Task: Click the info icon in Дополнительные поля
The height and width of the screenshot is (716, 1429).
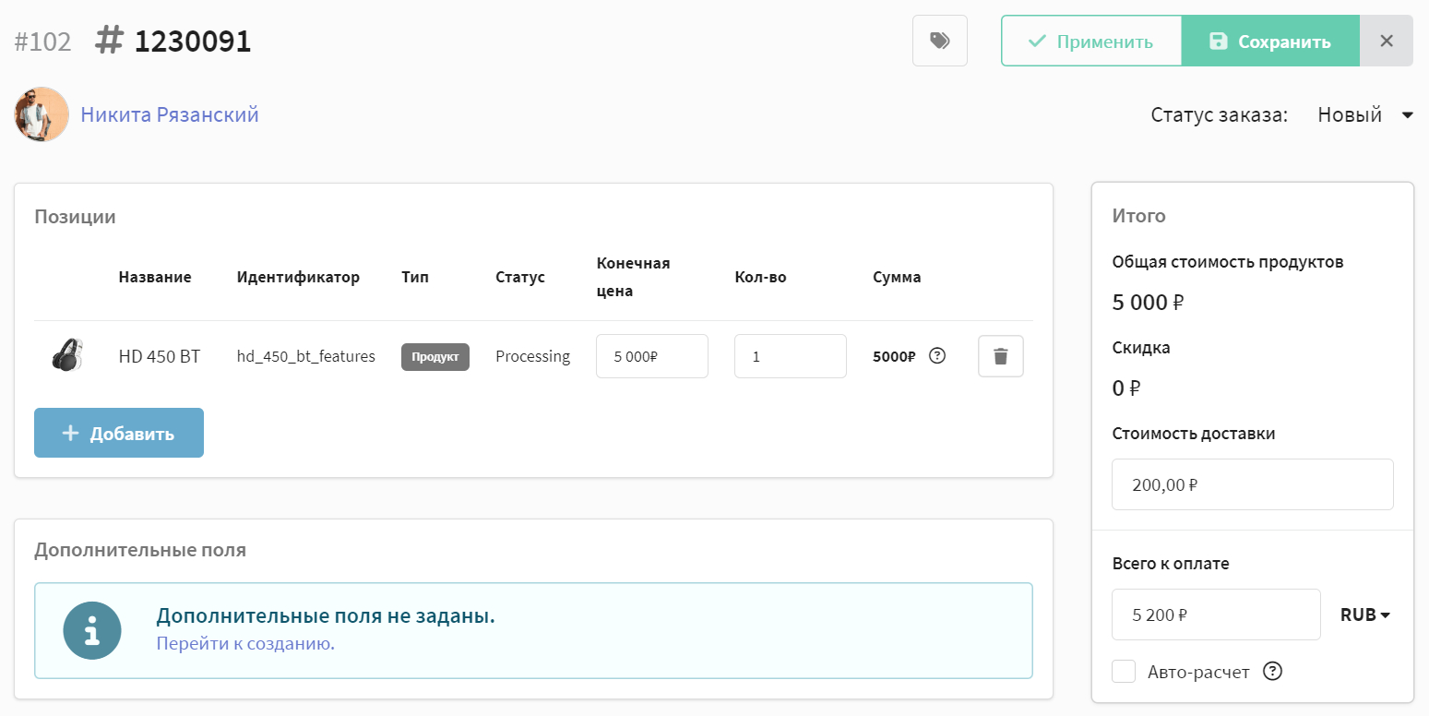Action: click(92, 630)
